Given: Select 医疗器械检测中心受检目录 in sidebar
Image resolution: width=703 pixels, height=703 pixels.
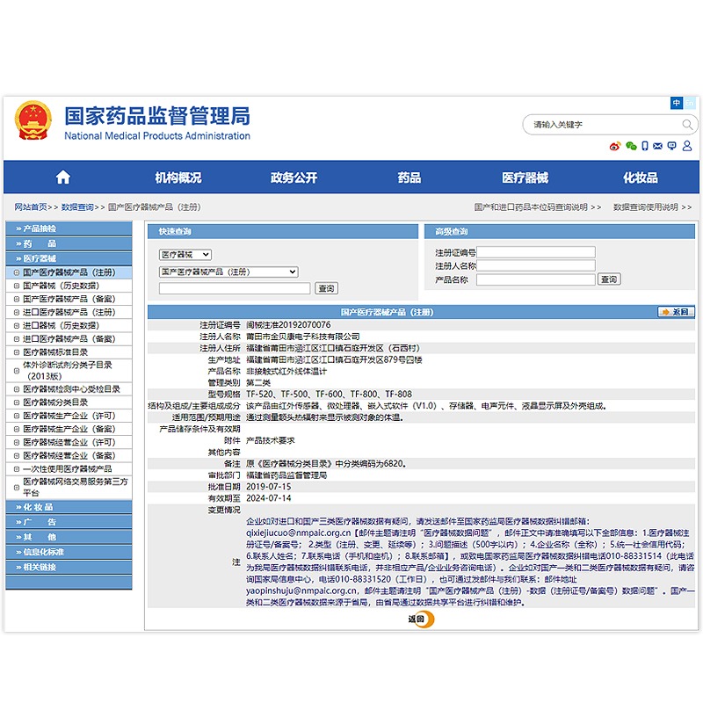Looking at the screenshot, I should coord(71,388).
